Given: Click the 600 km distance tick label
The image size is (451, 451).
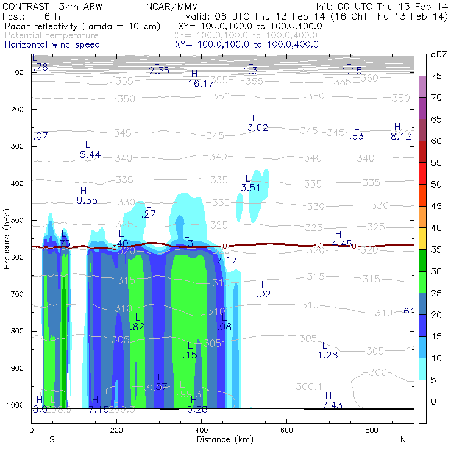Looking at the screenshot, I should [x=286, y=430].
